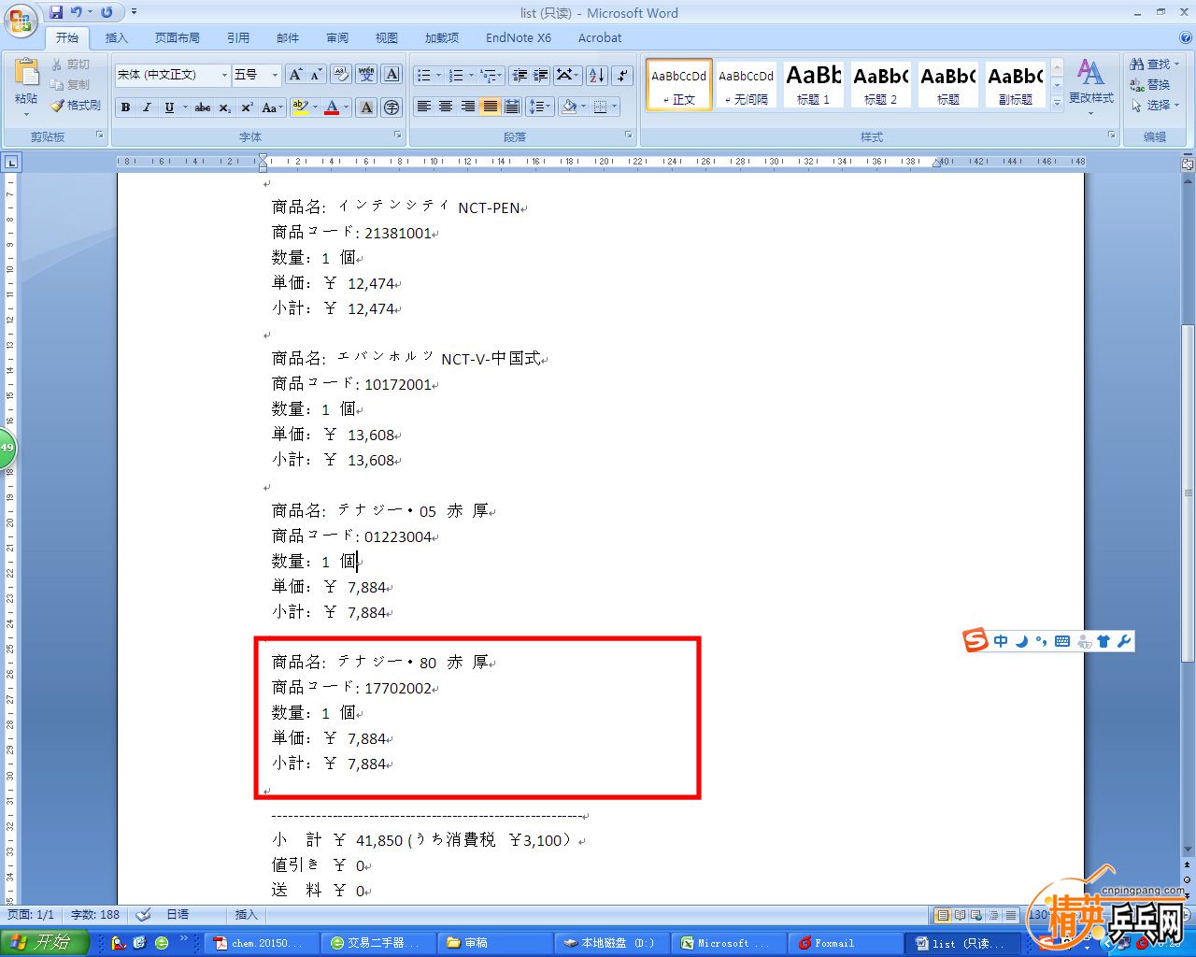Open font dialog launcher in 字体 group
This screenshot has height=957, width=1196.
[x=397, y=136]
